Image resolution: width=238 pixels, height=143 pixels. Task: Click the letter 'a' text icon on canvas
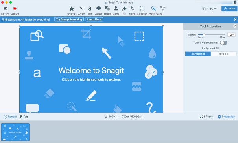[37, 73]
